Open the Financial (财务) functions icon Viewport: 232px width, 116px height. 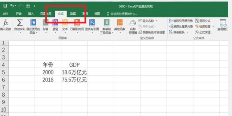[x=46, y=23]
